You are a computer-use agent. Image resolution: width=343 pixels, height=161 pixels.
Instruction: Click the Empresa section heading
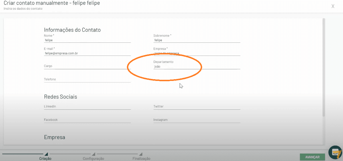coord(54,137)
